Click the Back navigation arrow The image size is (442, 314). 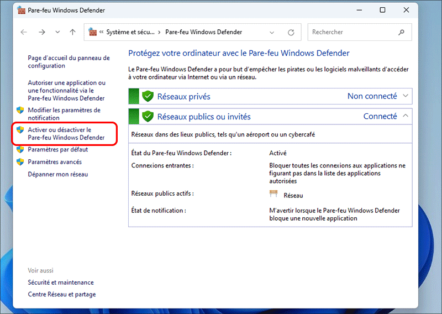click(x=24, y=32)
